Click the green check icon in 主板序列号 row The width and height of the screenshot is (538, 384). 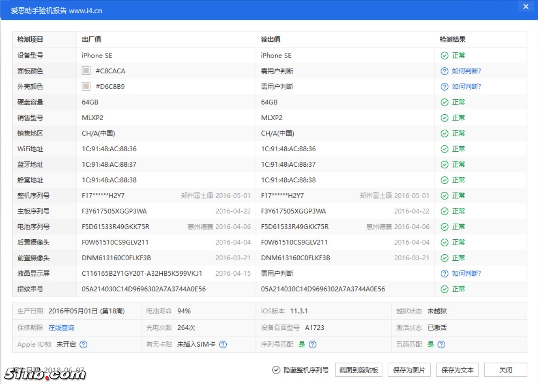click(x=444, y=211)
